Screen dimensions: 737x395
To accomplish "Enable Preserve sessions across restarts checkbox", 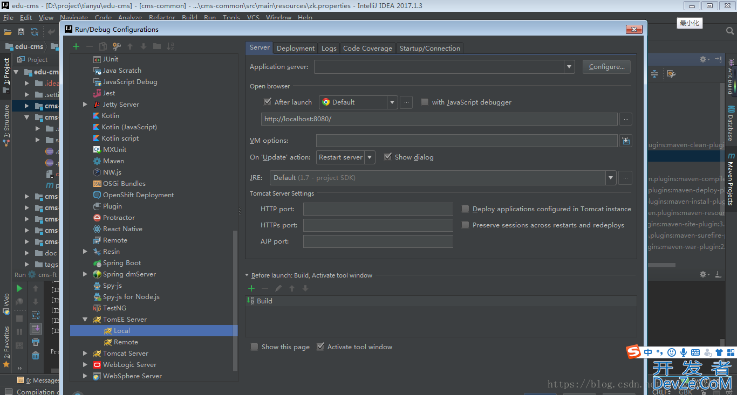I will click(465, 225).
